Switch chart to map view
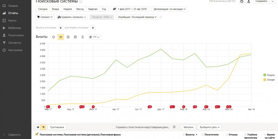The image size is (278, 139). coord(83,37)
